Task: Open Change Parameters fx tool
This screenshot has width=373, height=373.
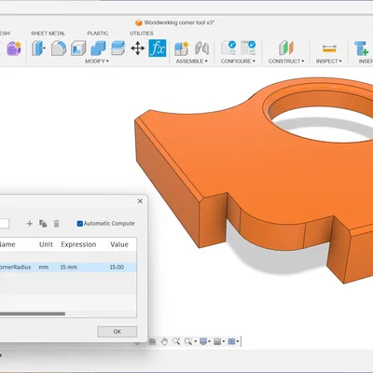Action: pos(158,48)
